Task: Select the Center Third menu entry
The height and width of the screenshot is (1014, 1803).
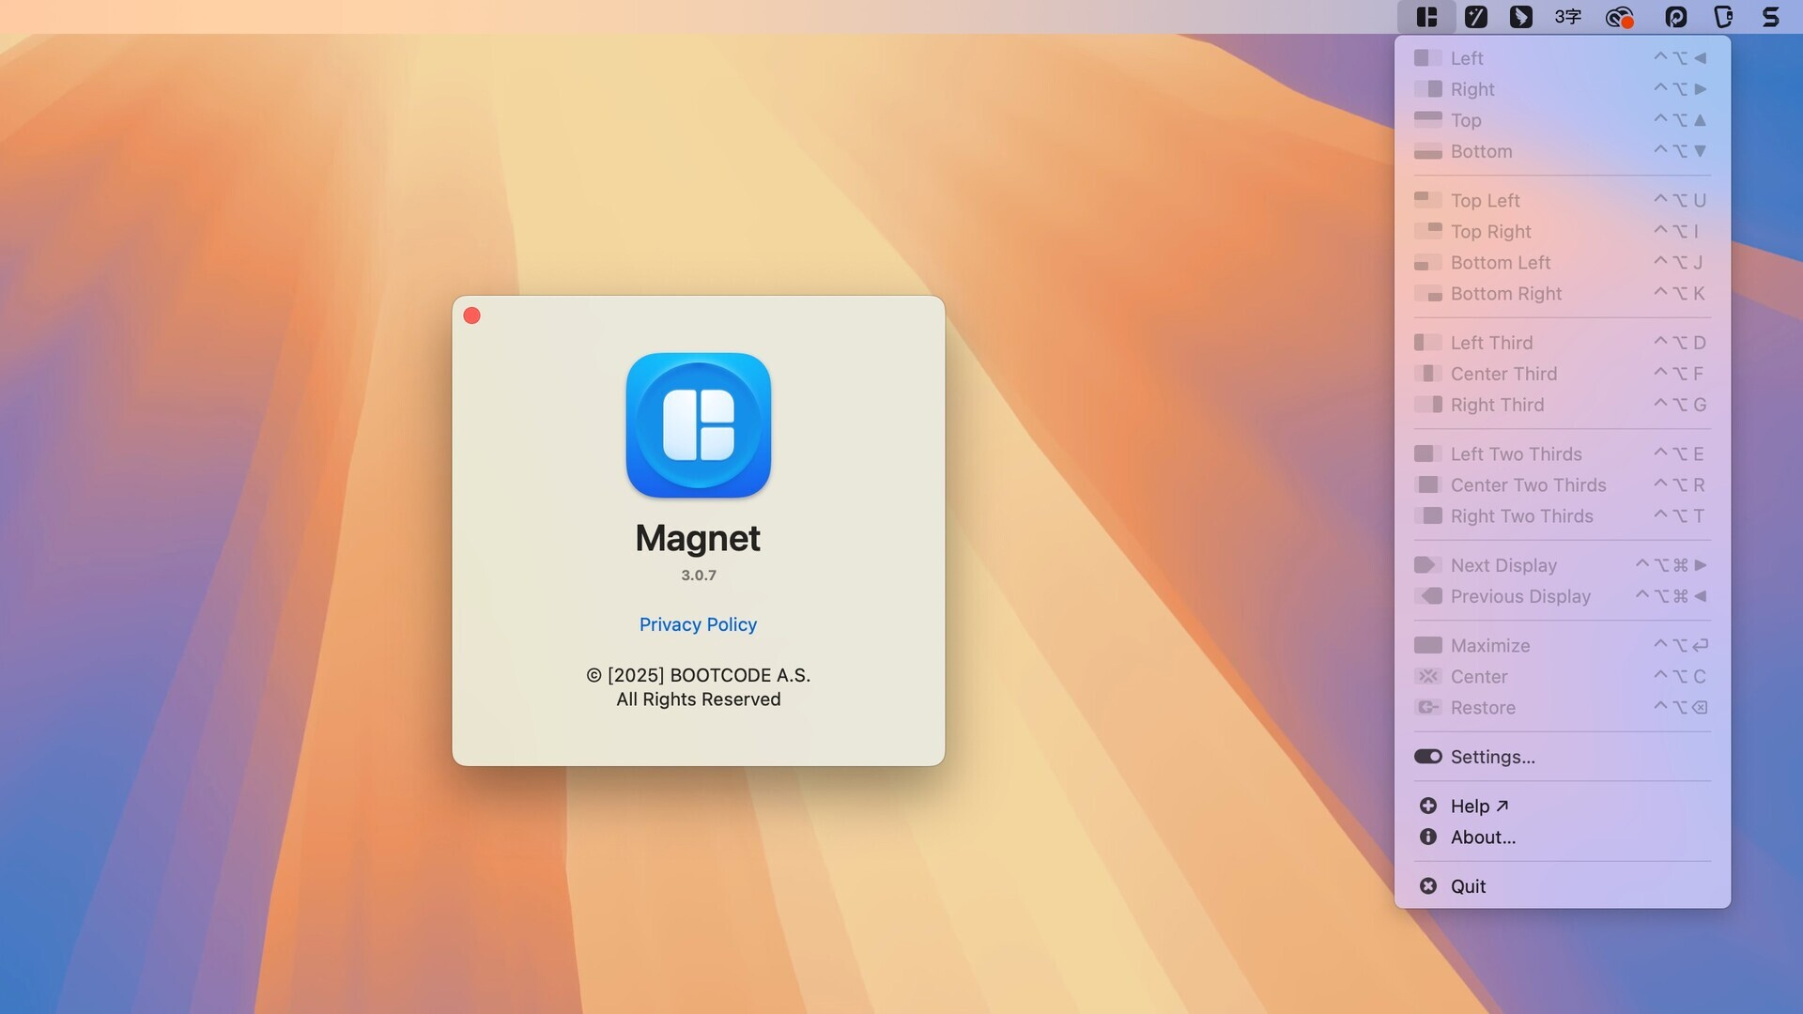Action: pyautogui.click(x=1562, y=374)
